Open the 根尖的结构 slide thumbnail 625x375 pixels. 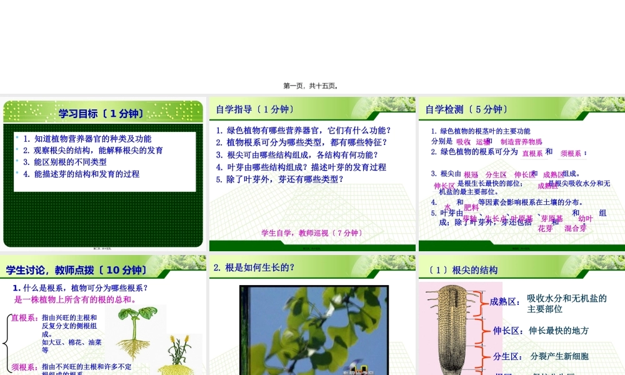pyautogui.click(x=522, y=315)
